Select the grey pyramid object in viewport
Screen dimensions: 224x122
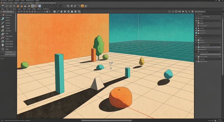[x=97, y=83]
